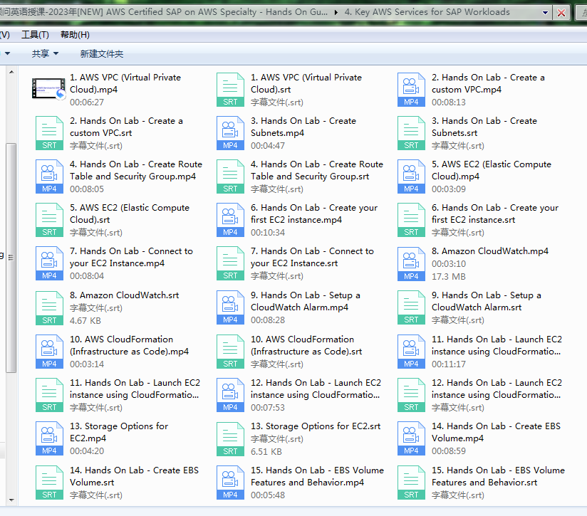Click SRT icon of 6. Create your first EC2 instance.srt
The width and height of the screenshot is (587, 516).
coord(411,220)
